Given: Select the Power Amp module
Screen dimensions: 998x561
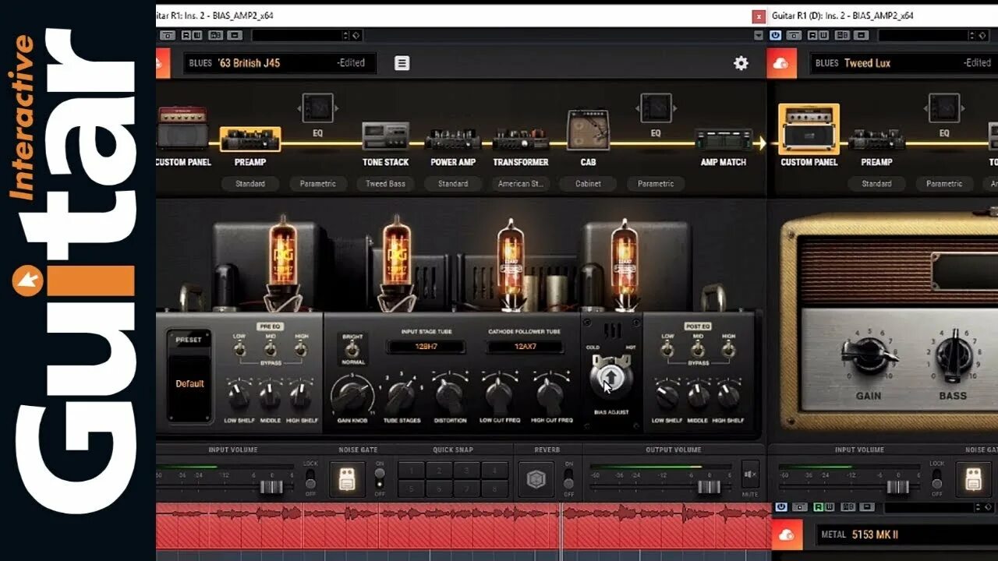Looking at the screenshot, I should click(x=453, y=140).
